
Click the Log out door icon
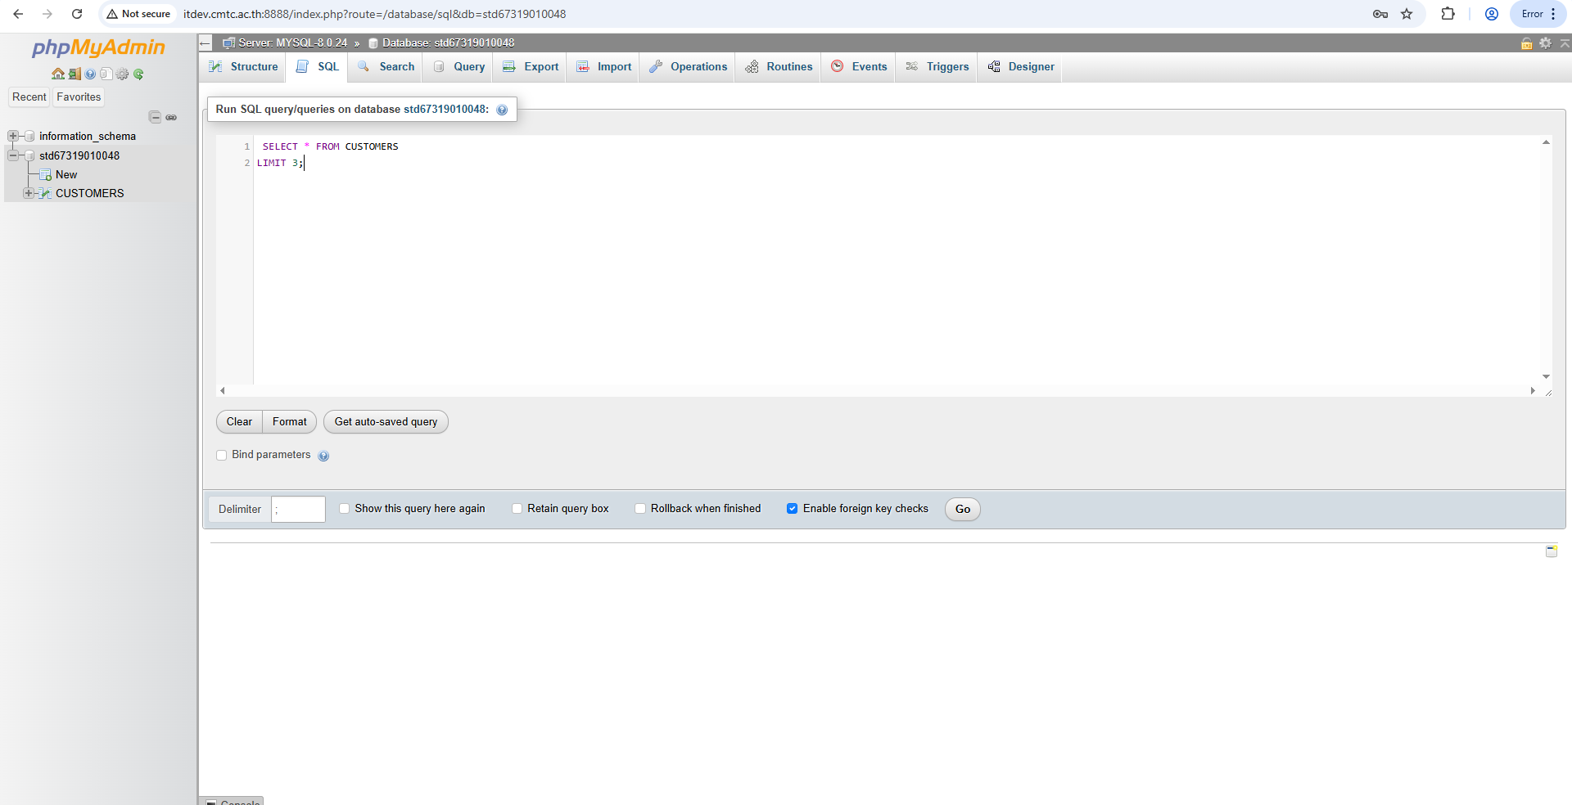tap(75, 74)
